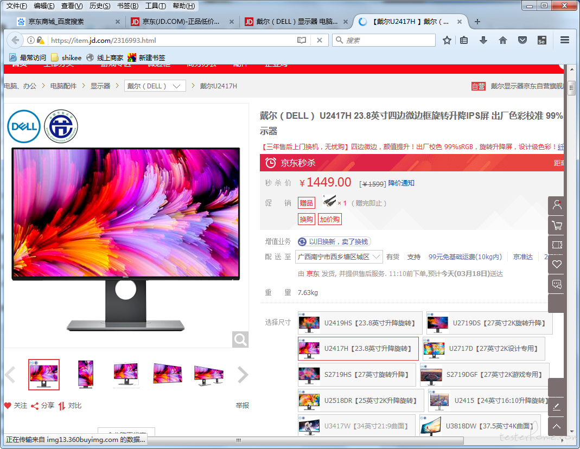Screen dimensions: 580x449
Task: Show next product thumbnails with right arrow
Action: pos(243,375)
